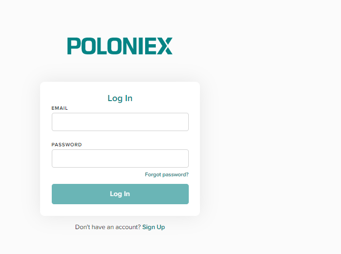Image resolution: width=341 pixels, height=254 pixels.
Task: Recover account via Forgot password?
Action: pos(166,175)
